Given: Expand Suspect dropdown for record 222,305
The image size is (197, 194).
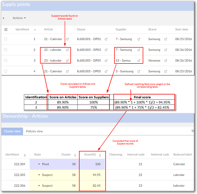Looking at the screenshot, I should [39, 175].
